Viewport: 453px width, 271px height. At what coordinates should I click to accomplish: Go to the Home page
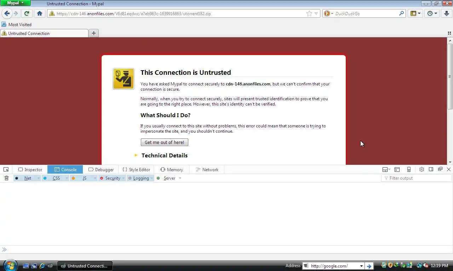40,13
